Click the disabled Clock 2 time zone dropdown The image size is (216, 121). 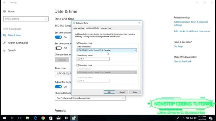pos(107,72)
